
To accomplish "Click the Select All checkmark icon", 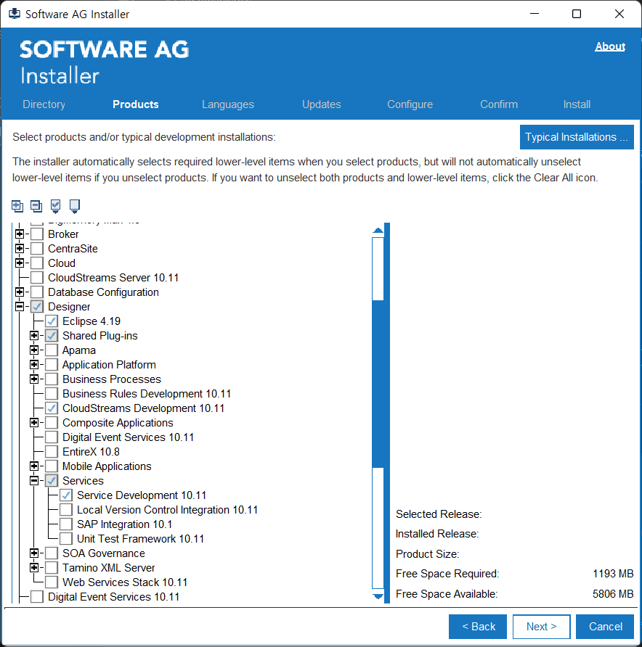I will coord(56,206).
